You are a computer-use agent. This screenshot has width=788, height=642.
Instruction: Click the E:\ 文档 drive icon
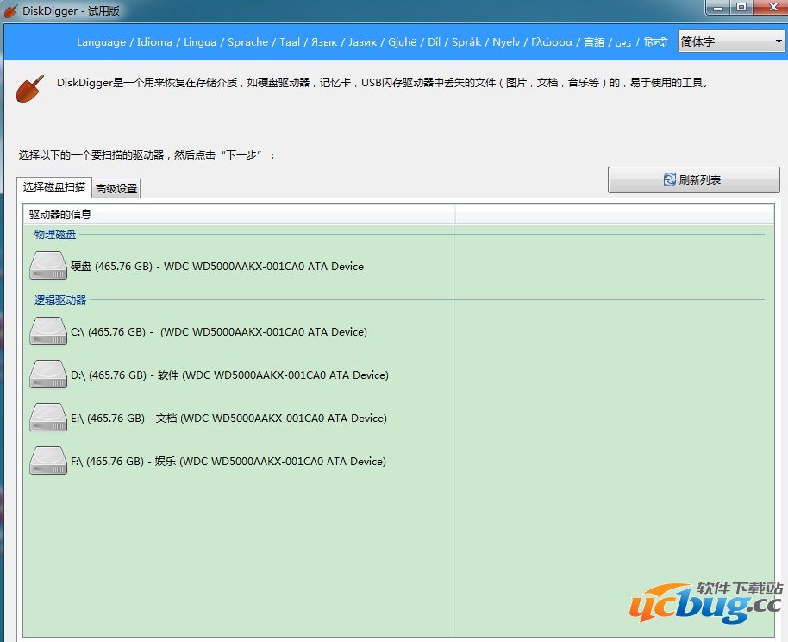[x=48, y=415]
